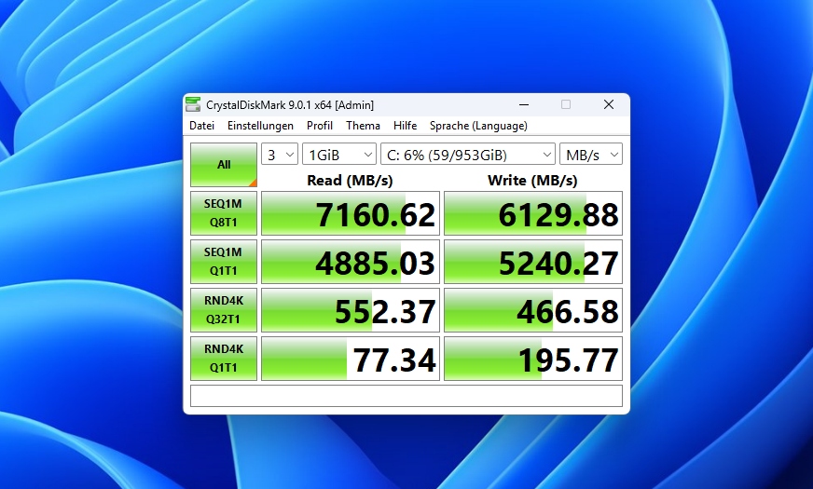Open the Einstellungen menu

260,126
